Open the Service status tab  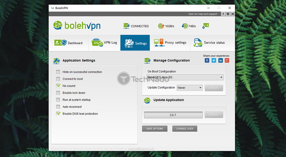click(212, 43)
